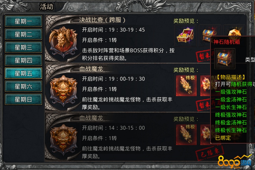Open the 星期日 schedule tab
The height and width of the screenshot is (170, 255).
coord(23,99)
